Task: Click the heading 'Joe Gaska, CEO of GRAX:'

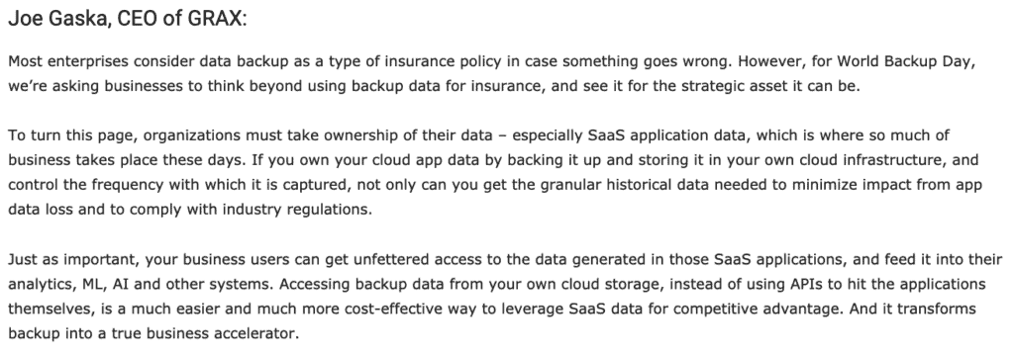Action: 128,19
